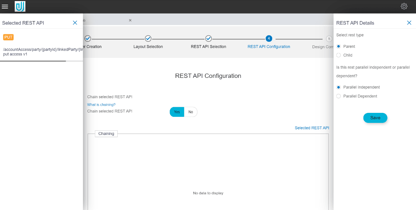416x210 pixels.
Task: Open the settings gear in the top right
Action: click(404, 6)
